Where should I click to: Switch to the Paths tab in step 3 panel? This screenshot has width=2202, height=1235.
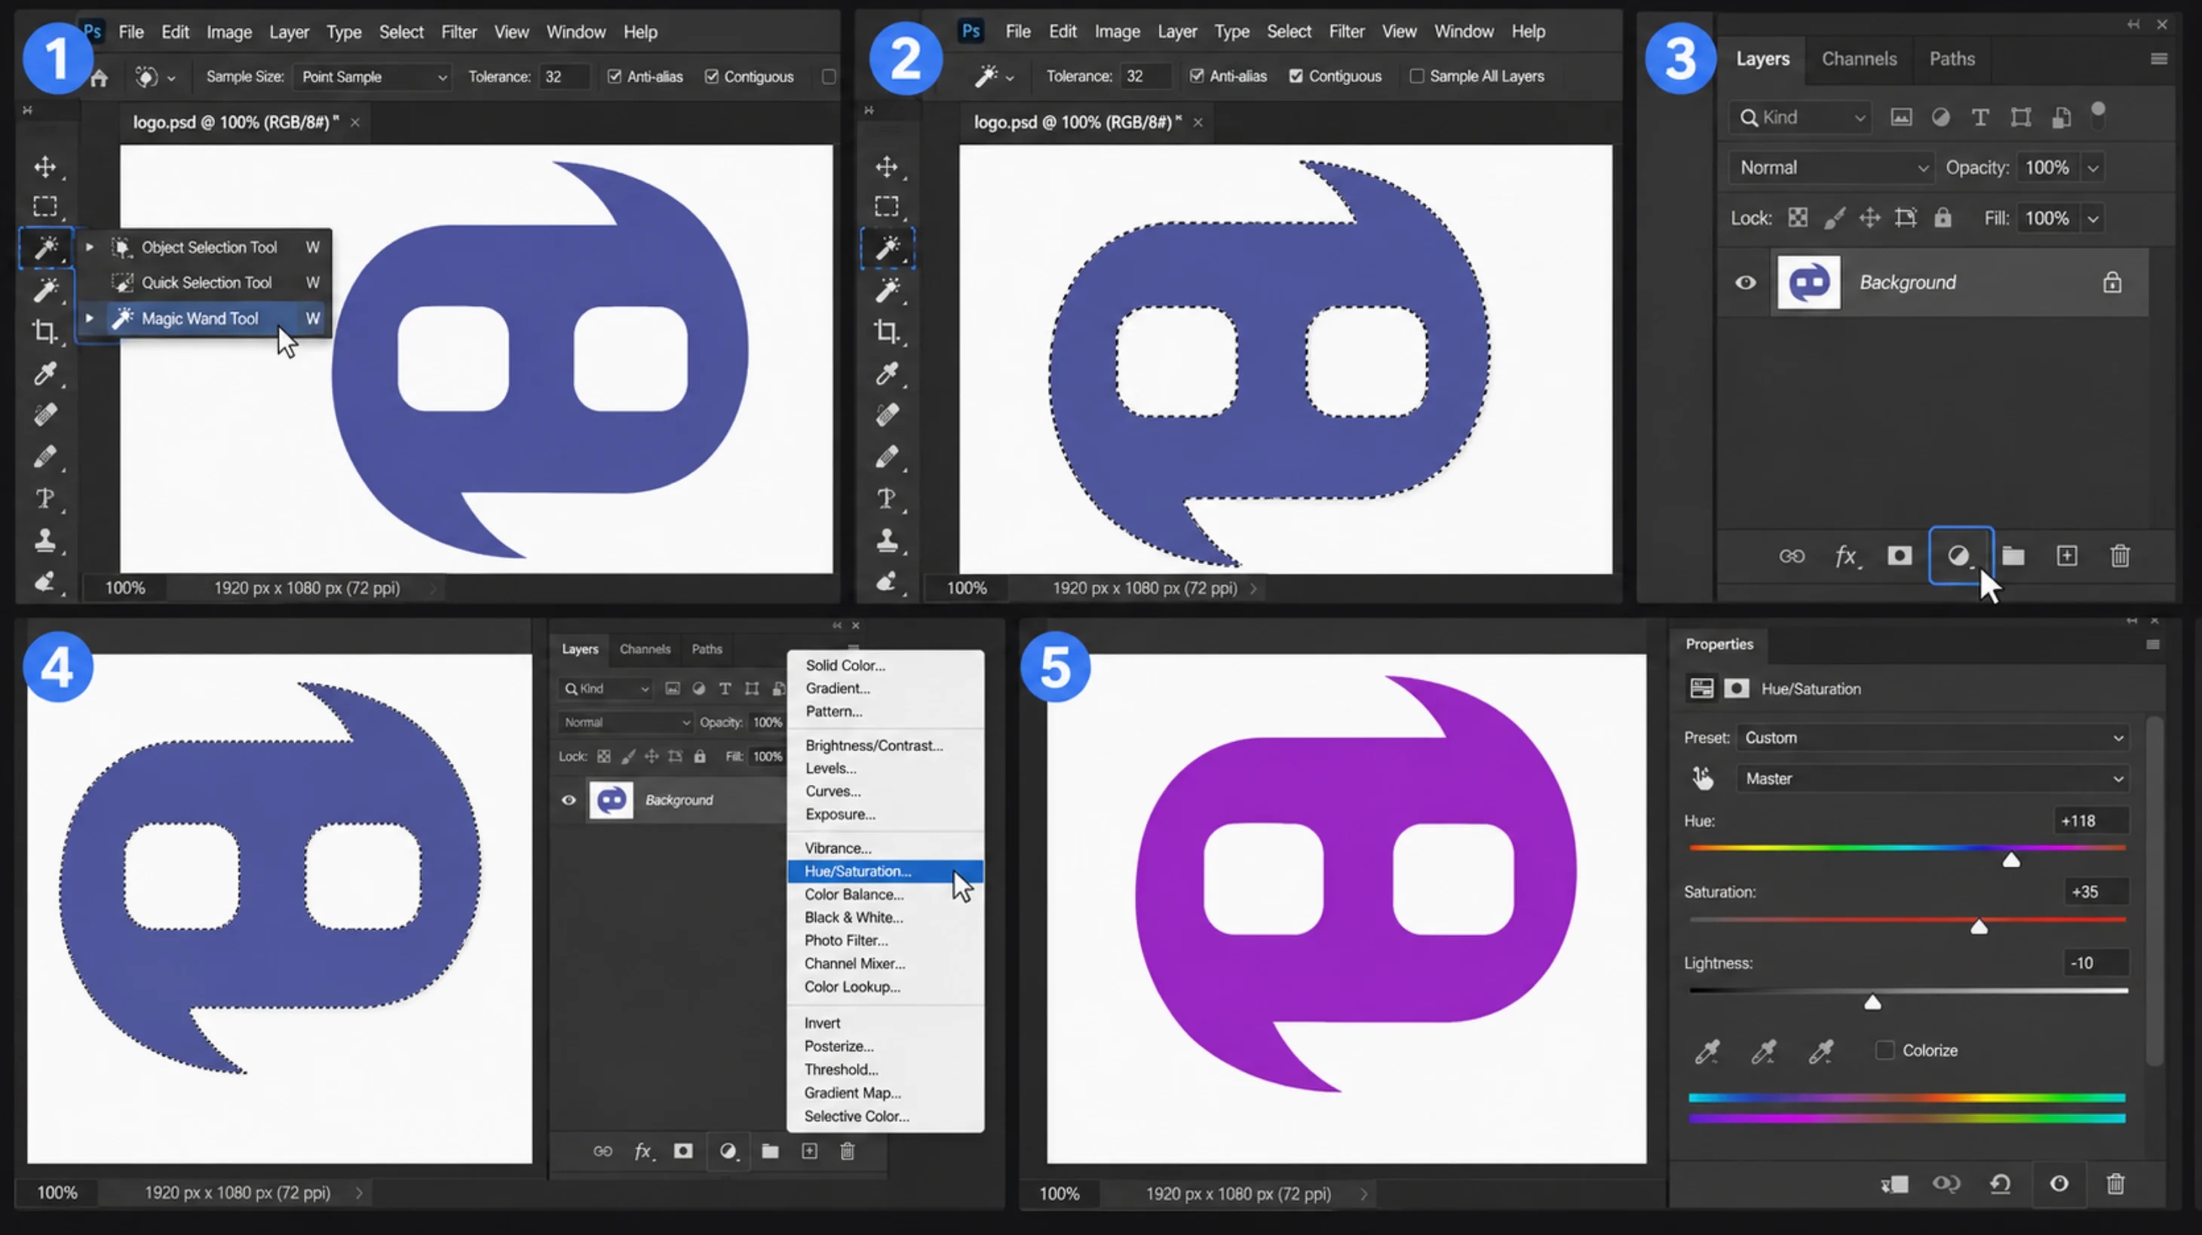click(1952, 59)
